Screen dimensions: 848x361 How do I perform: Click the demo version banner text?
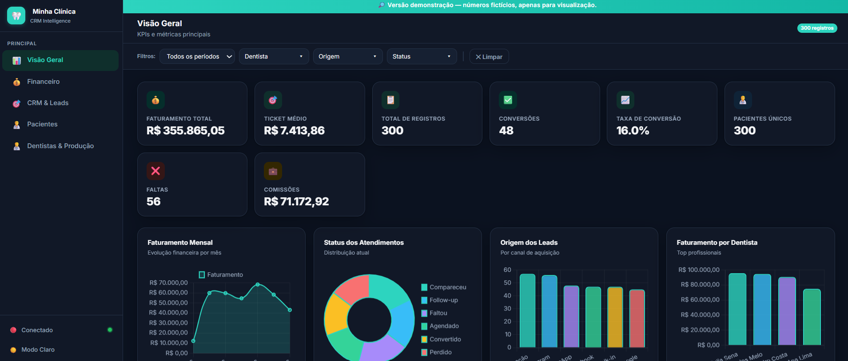pyautogui.click(x=492, y=5)
